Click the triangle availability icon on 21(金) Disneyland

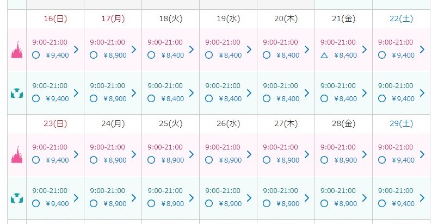click(324, 55)
